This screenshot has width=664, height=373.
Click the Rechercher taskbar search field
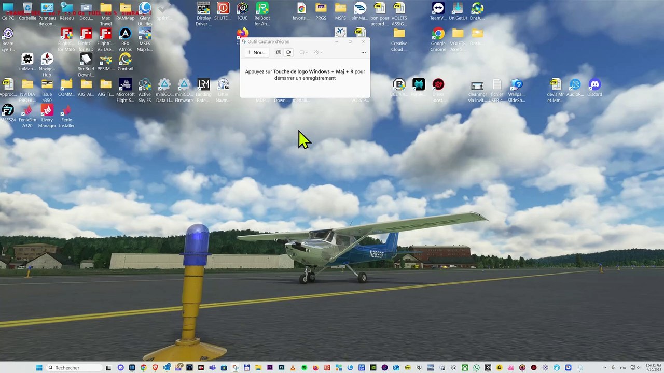tap(74, 368)
